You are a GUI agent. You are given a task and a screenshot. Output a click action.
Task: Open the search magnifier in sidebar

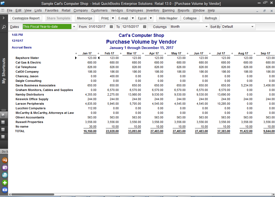(x=4, y=27)
